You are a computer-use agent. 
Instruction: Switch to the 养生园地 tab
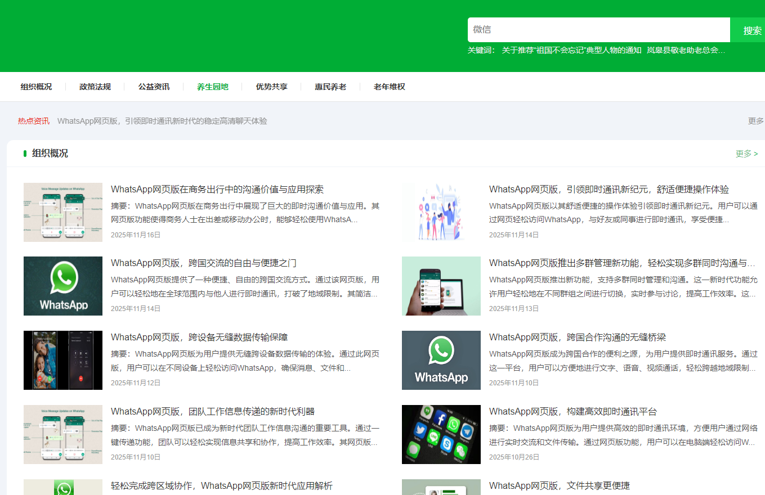tap(213, 87)
